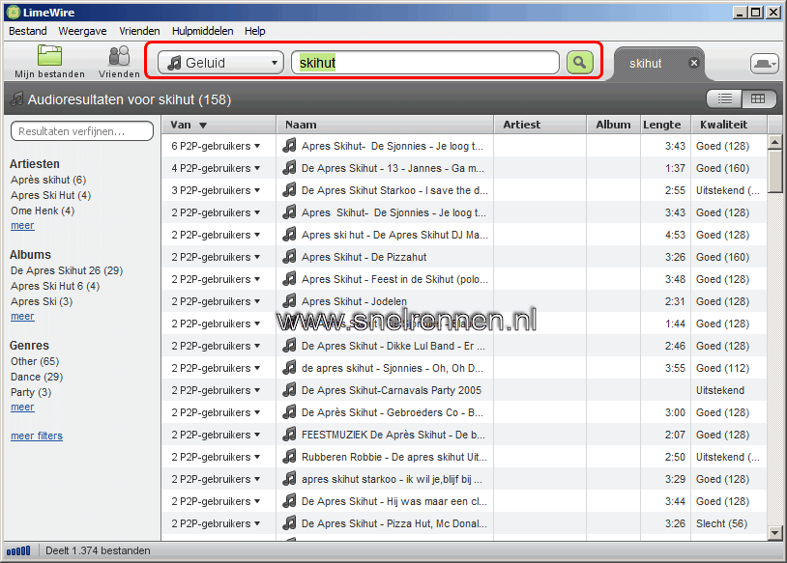The height and width of the screenshot is (563, 787).
Task: Open the Geluid search category dropdown
Action: pyautogui.click(x=220, y=63)
